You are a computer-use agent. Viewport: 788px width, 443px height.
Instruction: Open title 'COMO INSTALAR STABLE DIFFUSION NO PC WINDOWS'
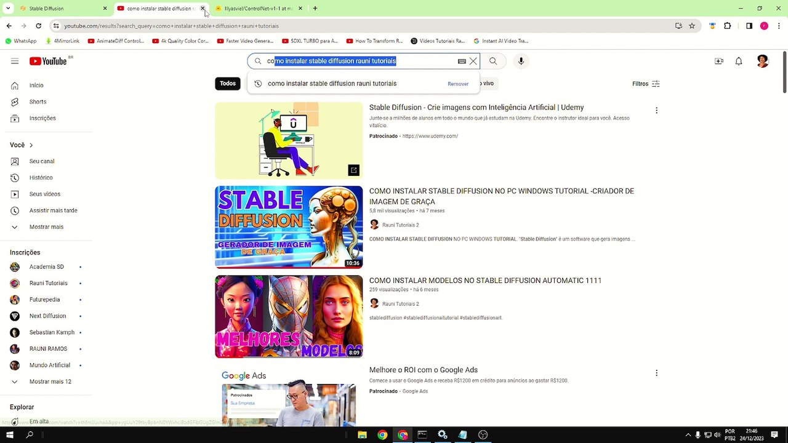point(502,196)
